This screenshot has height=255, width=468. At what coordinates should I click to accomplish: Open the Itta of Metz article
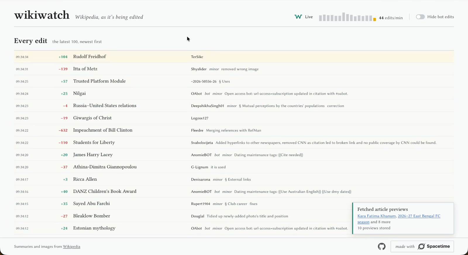(x=85, y=69)
